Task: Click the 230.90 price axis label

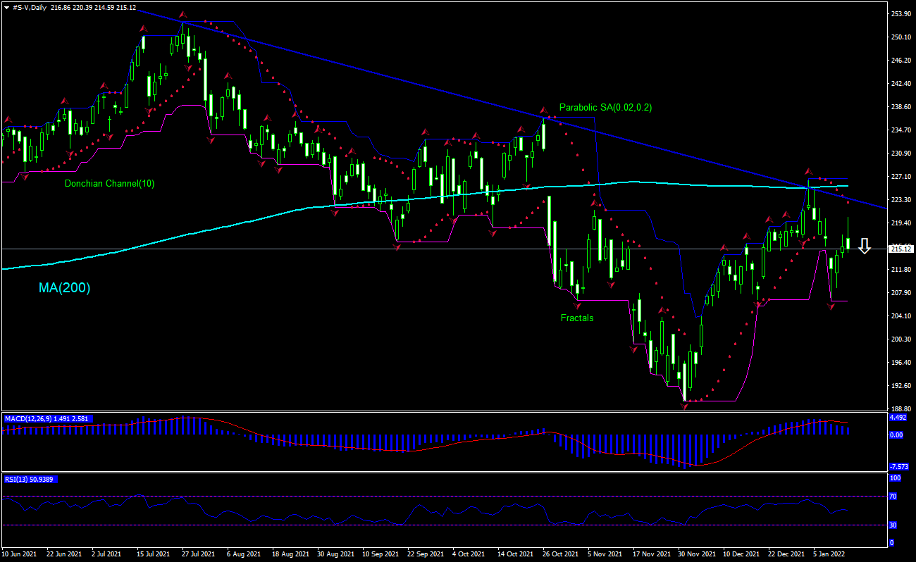Action: pyautogui.click(x=901, y=153)
